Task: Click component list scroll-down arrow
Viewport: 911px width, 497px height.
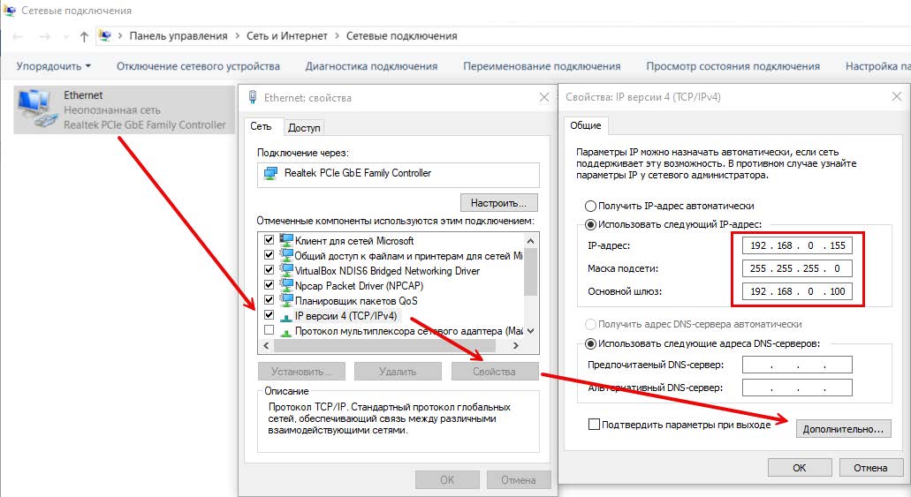Action: point(530,331)
